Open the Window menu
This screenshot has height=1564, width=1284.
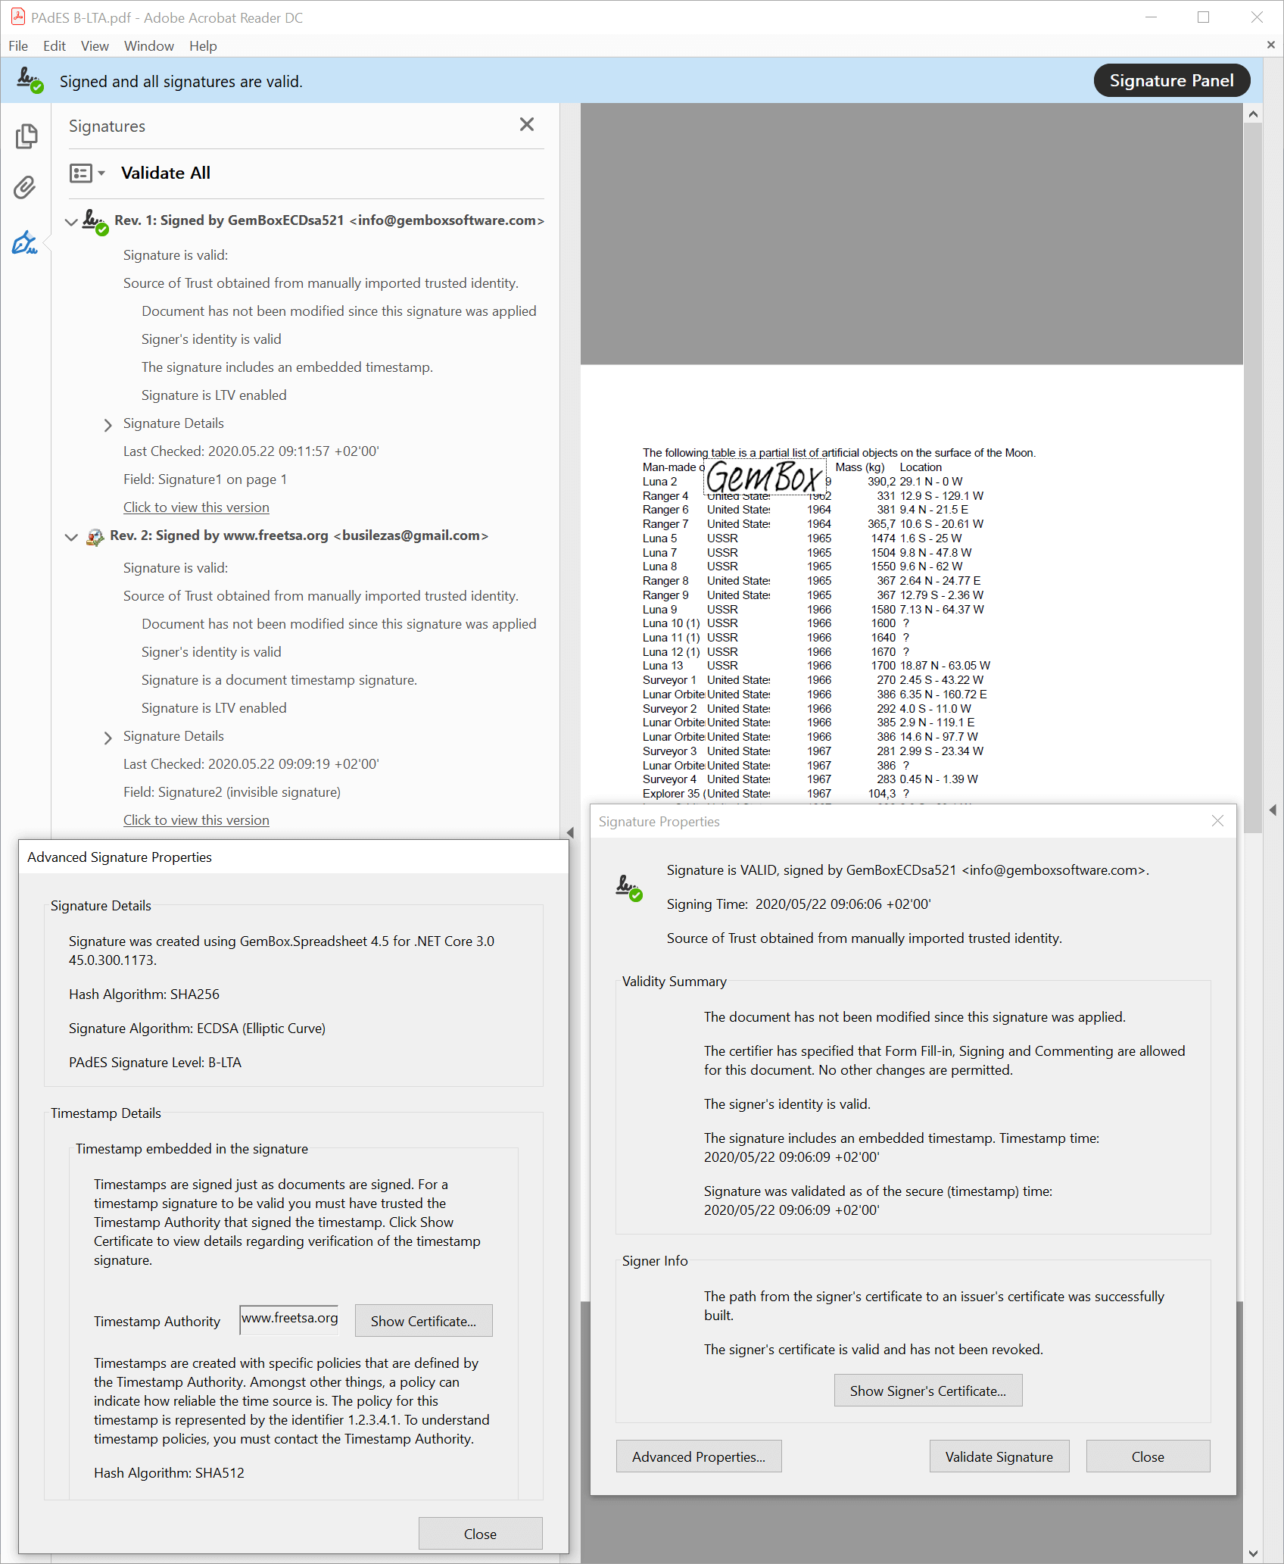coord(149,45)
